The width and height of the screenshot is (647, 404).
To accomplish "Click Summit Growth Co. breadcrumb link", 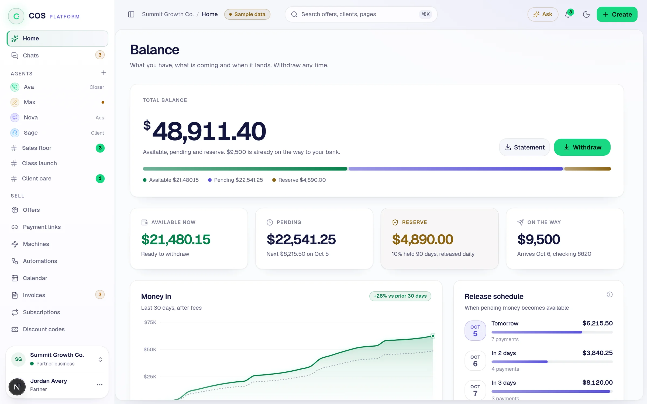I will [168, 14].
